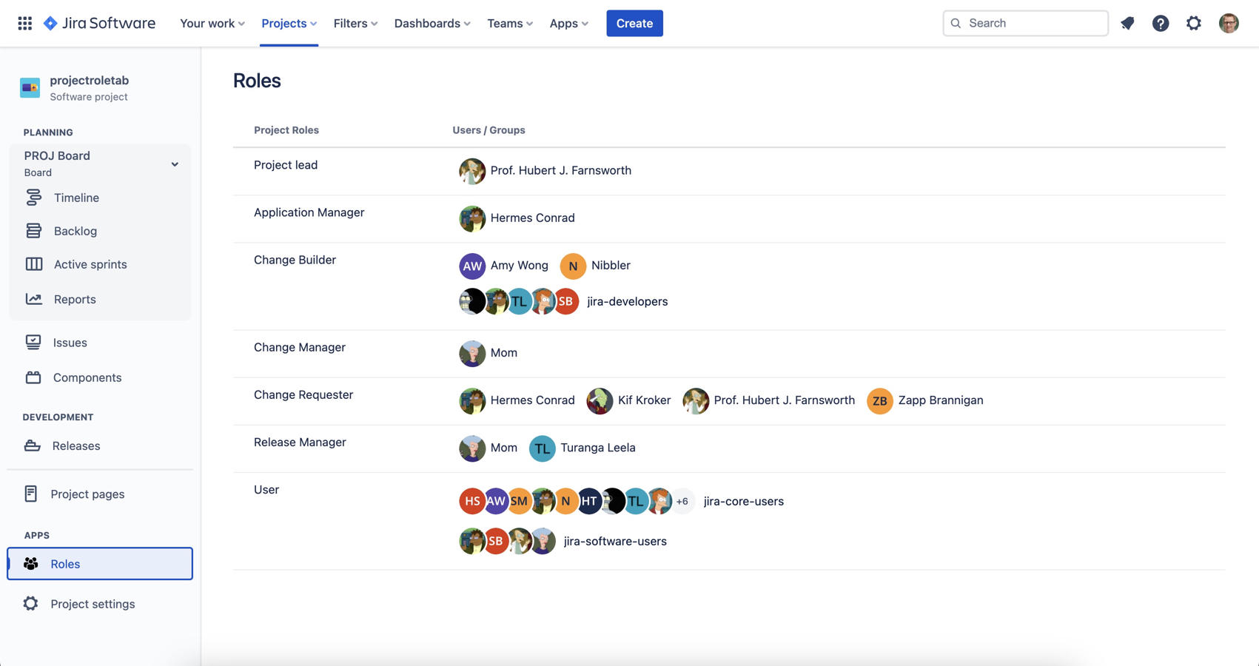1259x666 pixels.
Task: Click Prof. Hubert J. Farnsworth in Project lead row
Action: 560,170
